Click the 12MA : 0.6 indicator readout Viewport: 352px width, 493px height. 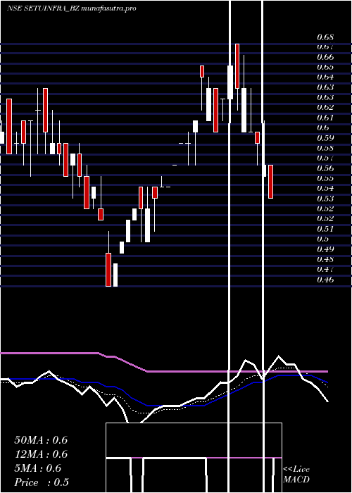tap(41, 454)
